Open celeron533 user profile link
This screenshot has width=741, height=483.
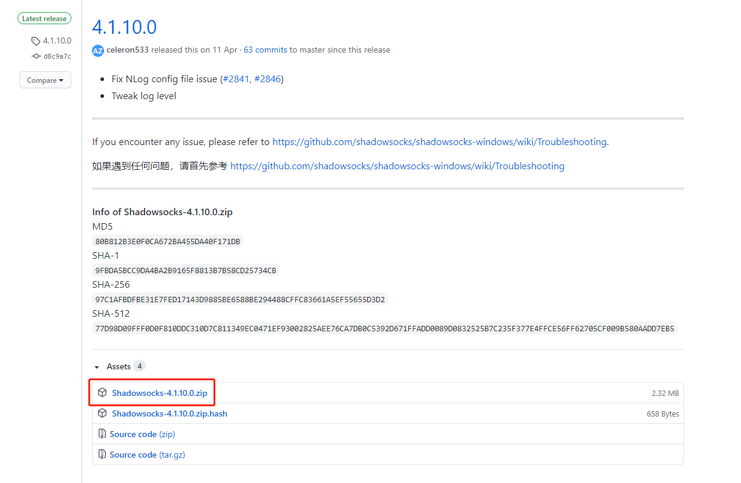128,50
